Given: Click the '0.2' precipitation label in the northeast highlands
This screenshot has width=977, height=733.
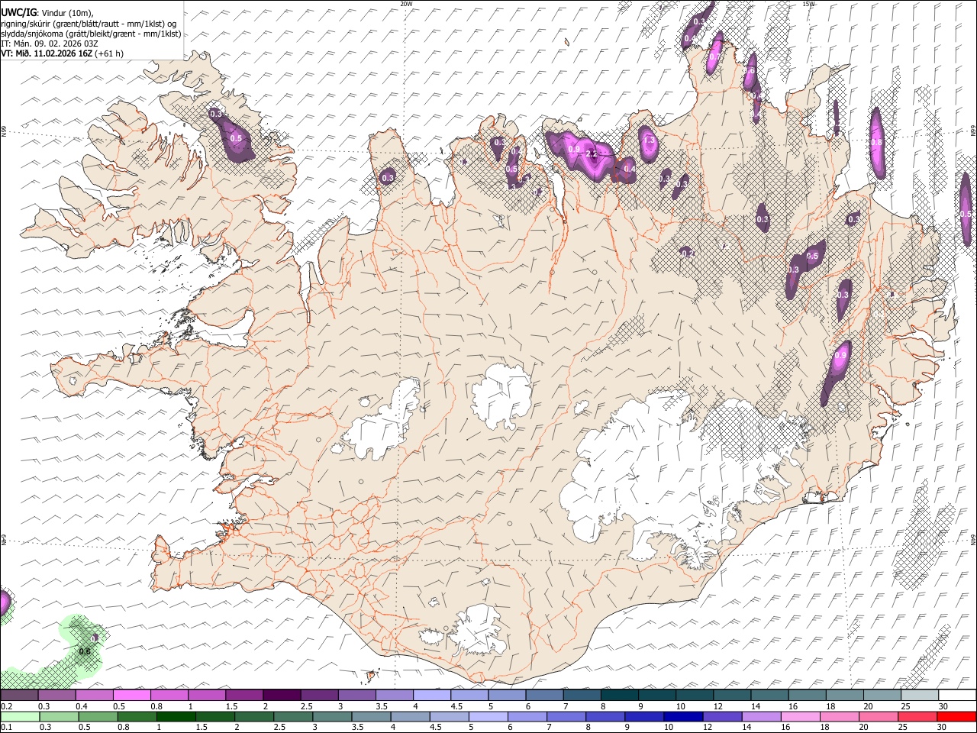Looking at the screenshot, I should tap(687, 253).
